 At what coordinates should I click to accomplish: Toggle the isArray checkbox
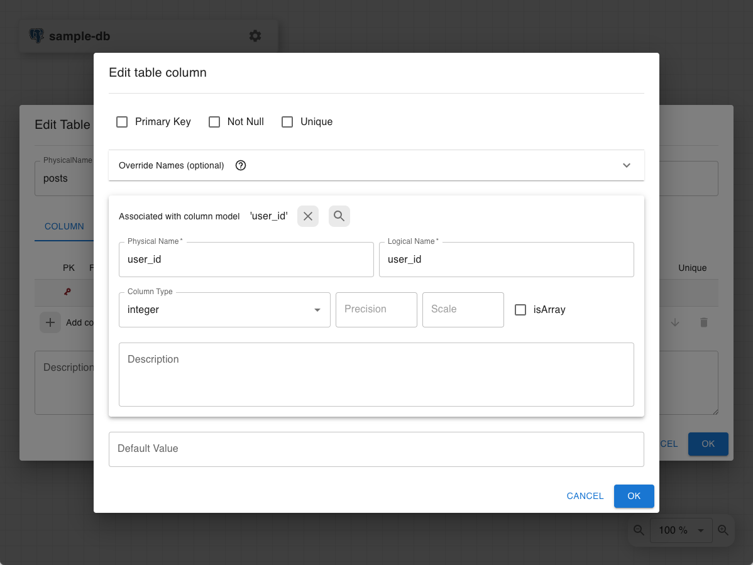point(520,310)
